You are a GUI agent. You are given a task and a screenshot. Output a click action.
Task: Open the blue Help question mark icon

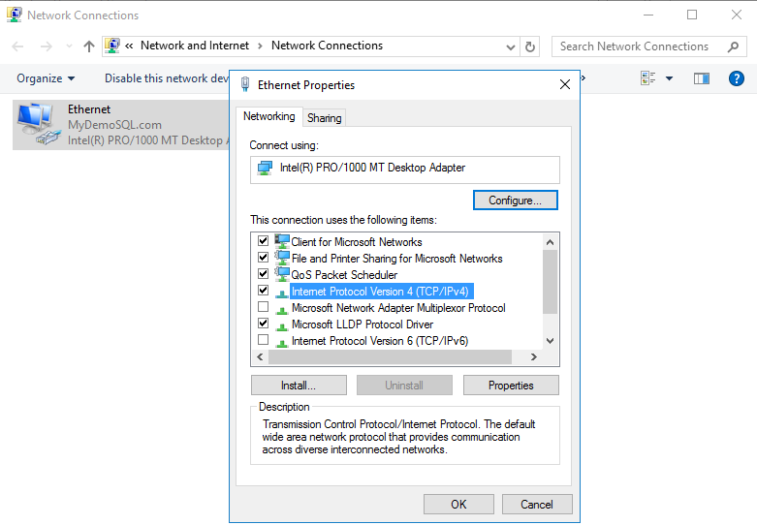point(736,78)
